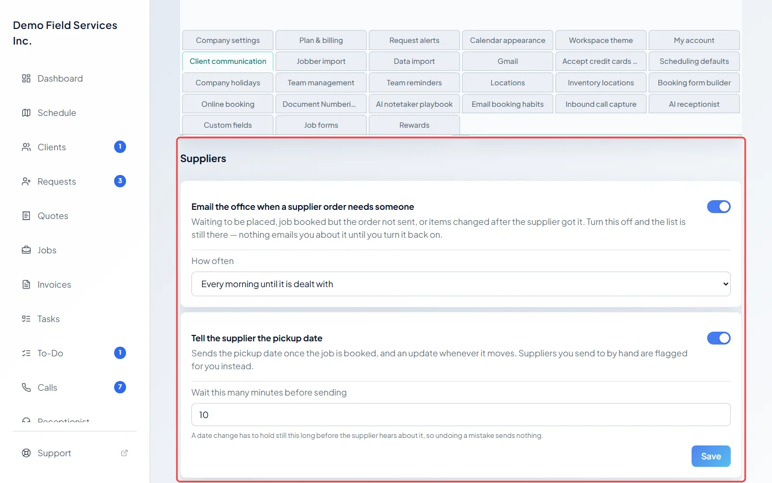The image size is (772, 483).
Task: Click the Calls phone icon
Action: pyautogui.click(x=26, y=387)
